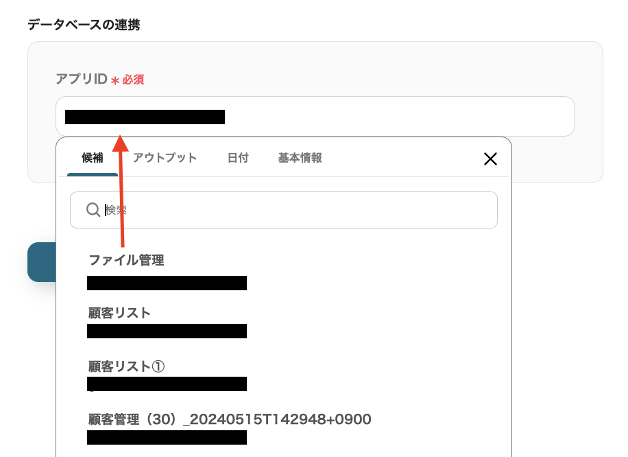
Task: Pick the 顧客管理（30）_20240515T142948+0900 app
Action: [229, 419]
